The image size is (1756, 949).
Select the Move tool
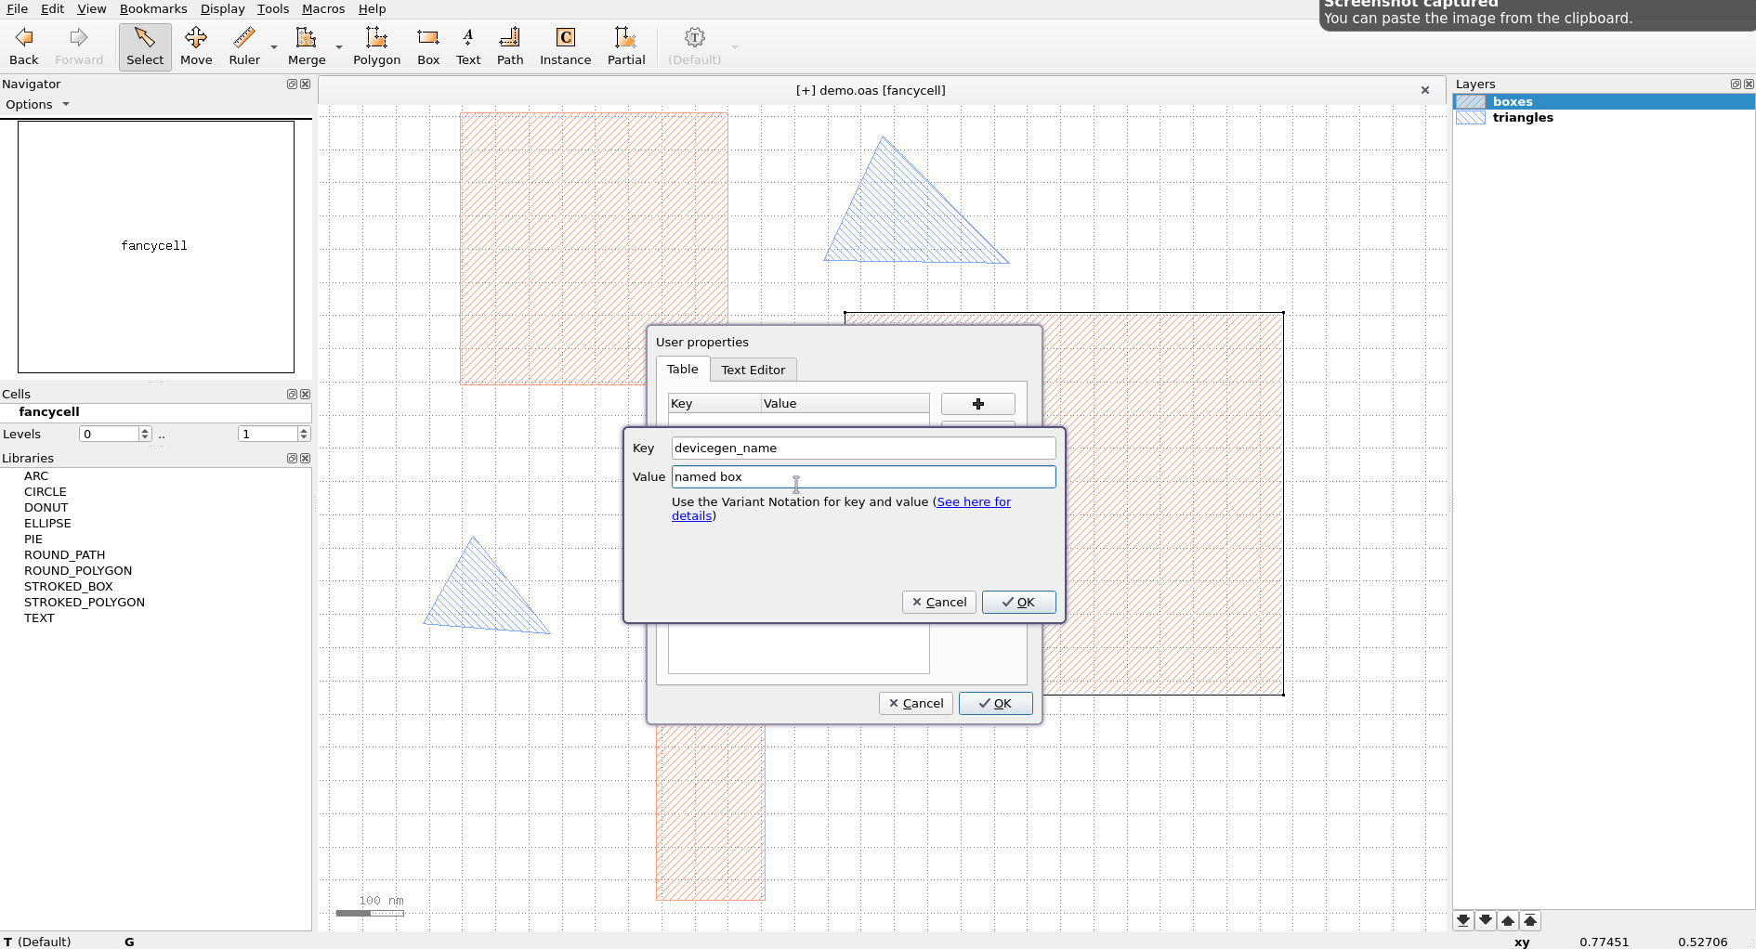196,45
